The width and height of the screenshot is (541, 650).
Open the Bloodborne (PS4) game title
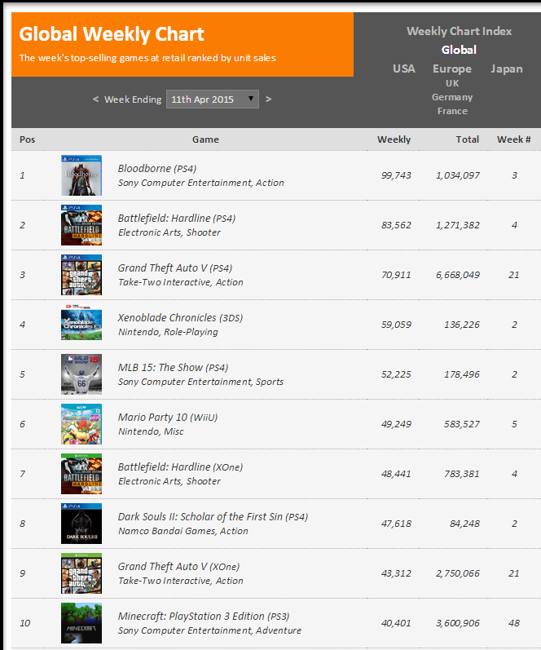tap(157, 169)
